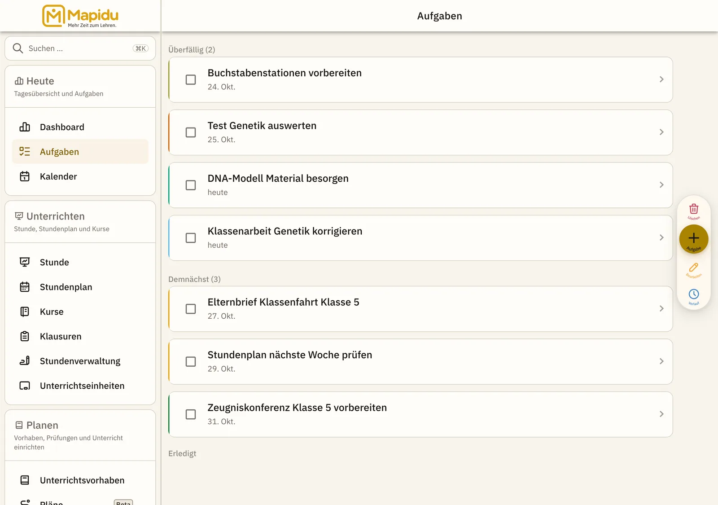Tick Elternbrief Klassenfahrt Klasse 5 checkbox
The image size is (718, 505).
191,309
